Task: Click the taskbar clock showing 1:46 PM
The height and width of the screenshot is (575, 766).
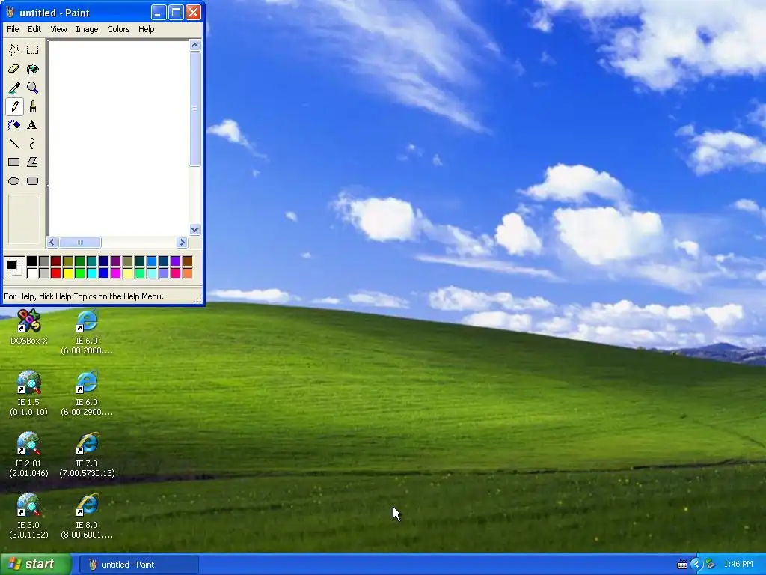Action: 738,565
